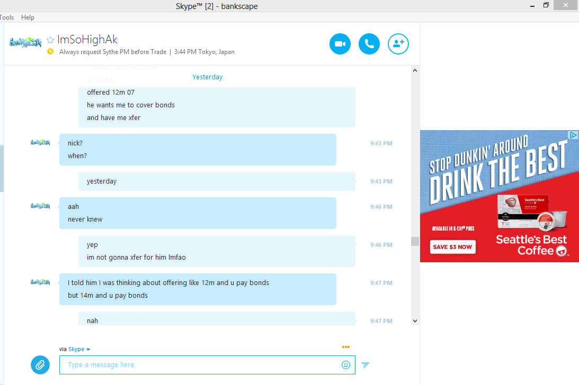
Task: Click the away status clock icon
Action: coord(50,52)
